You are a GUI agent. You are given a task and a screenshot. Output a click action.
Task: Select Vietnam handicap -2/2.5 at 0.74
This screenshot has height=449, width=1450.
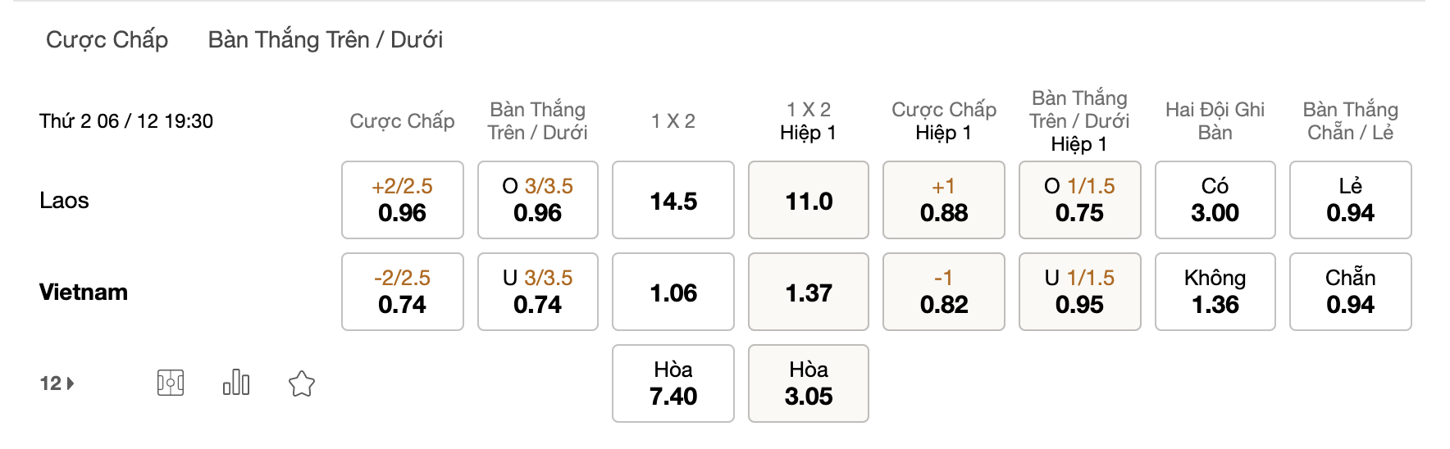click(x=403, y=292)
